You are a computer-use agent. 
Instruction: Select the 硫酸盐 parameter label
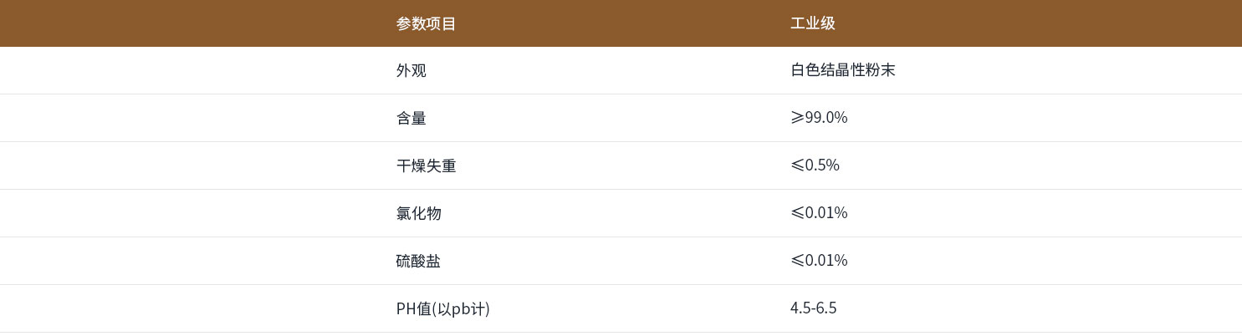(418, 261)
